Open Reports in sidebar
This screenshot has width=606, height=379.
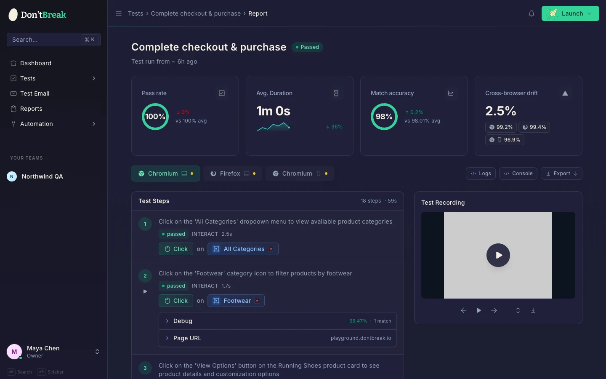(x=53, y=109)
